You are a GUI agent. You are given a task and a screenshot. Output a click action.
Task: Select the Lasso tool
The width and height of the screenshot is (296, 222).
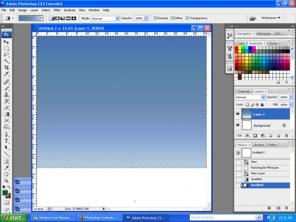[x=6, y=55]
